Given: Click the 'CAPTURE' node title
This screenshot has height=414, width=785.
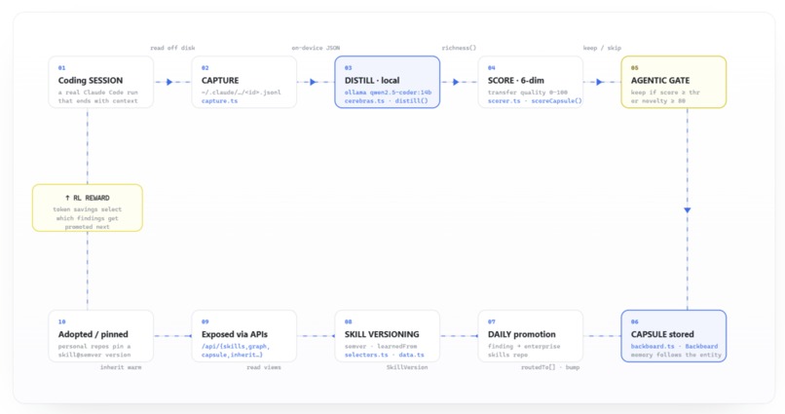Looking at the screenshot, I should pos(220,81).
